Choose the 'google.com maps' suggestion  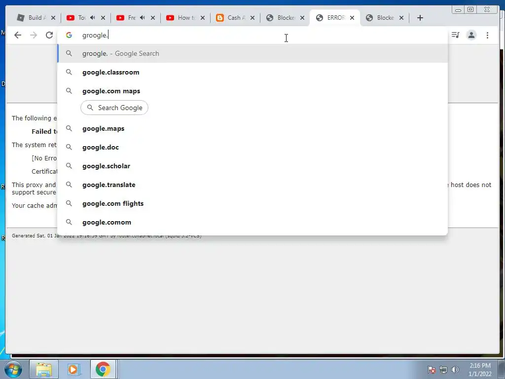click(x=252, y=91)
